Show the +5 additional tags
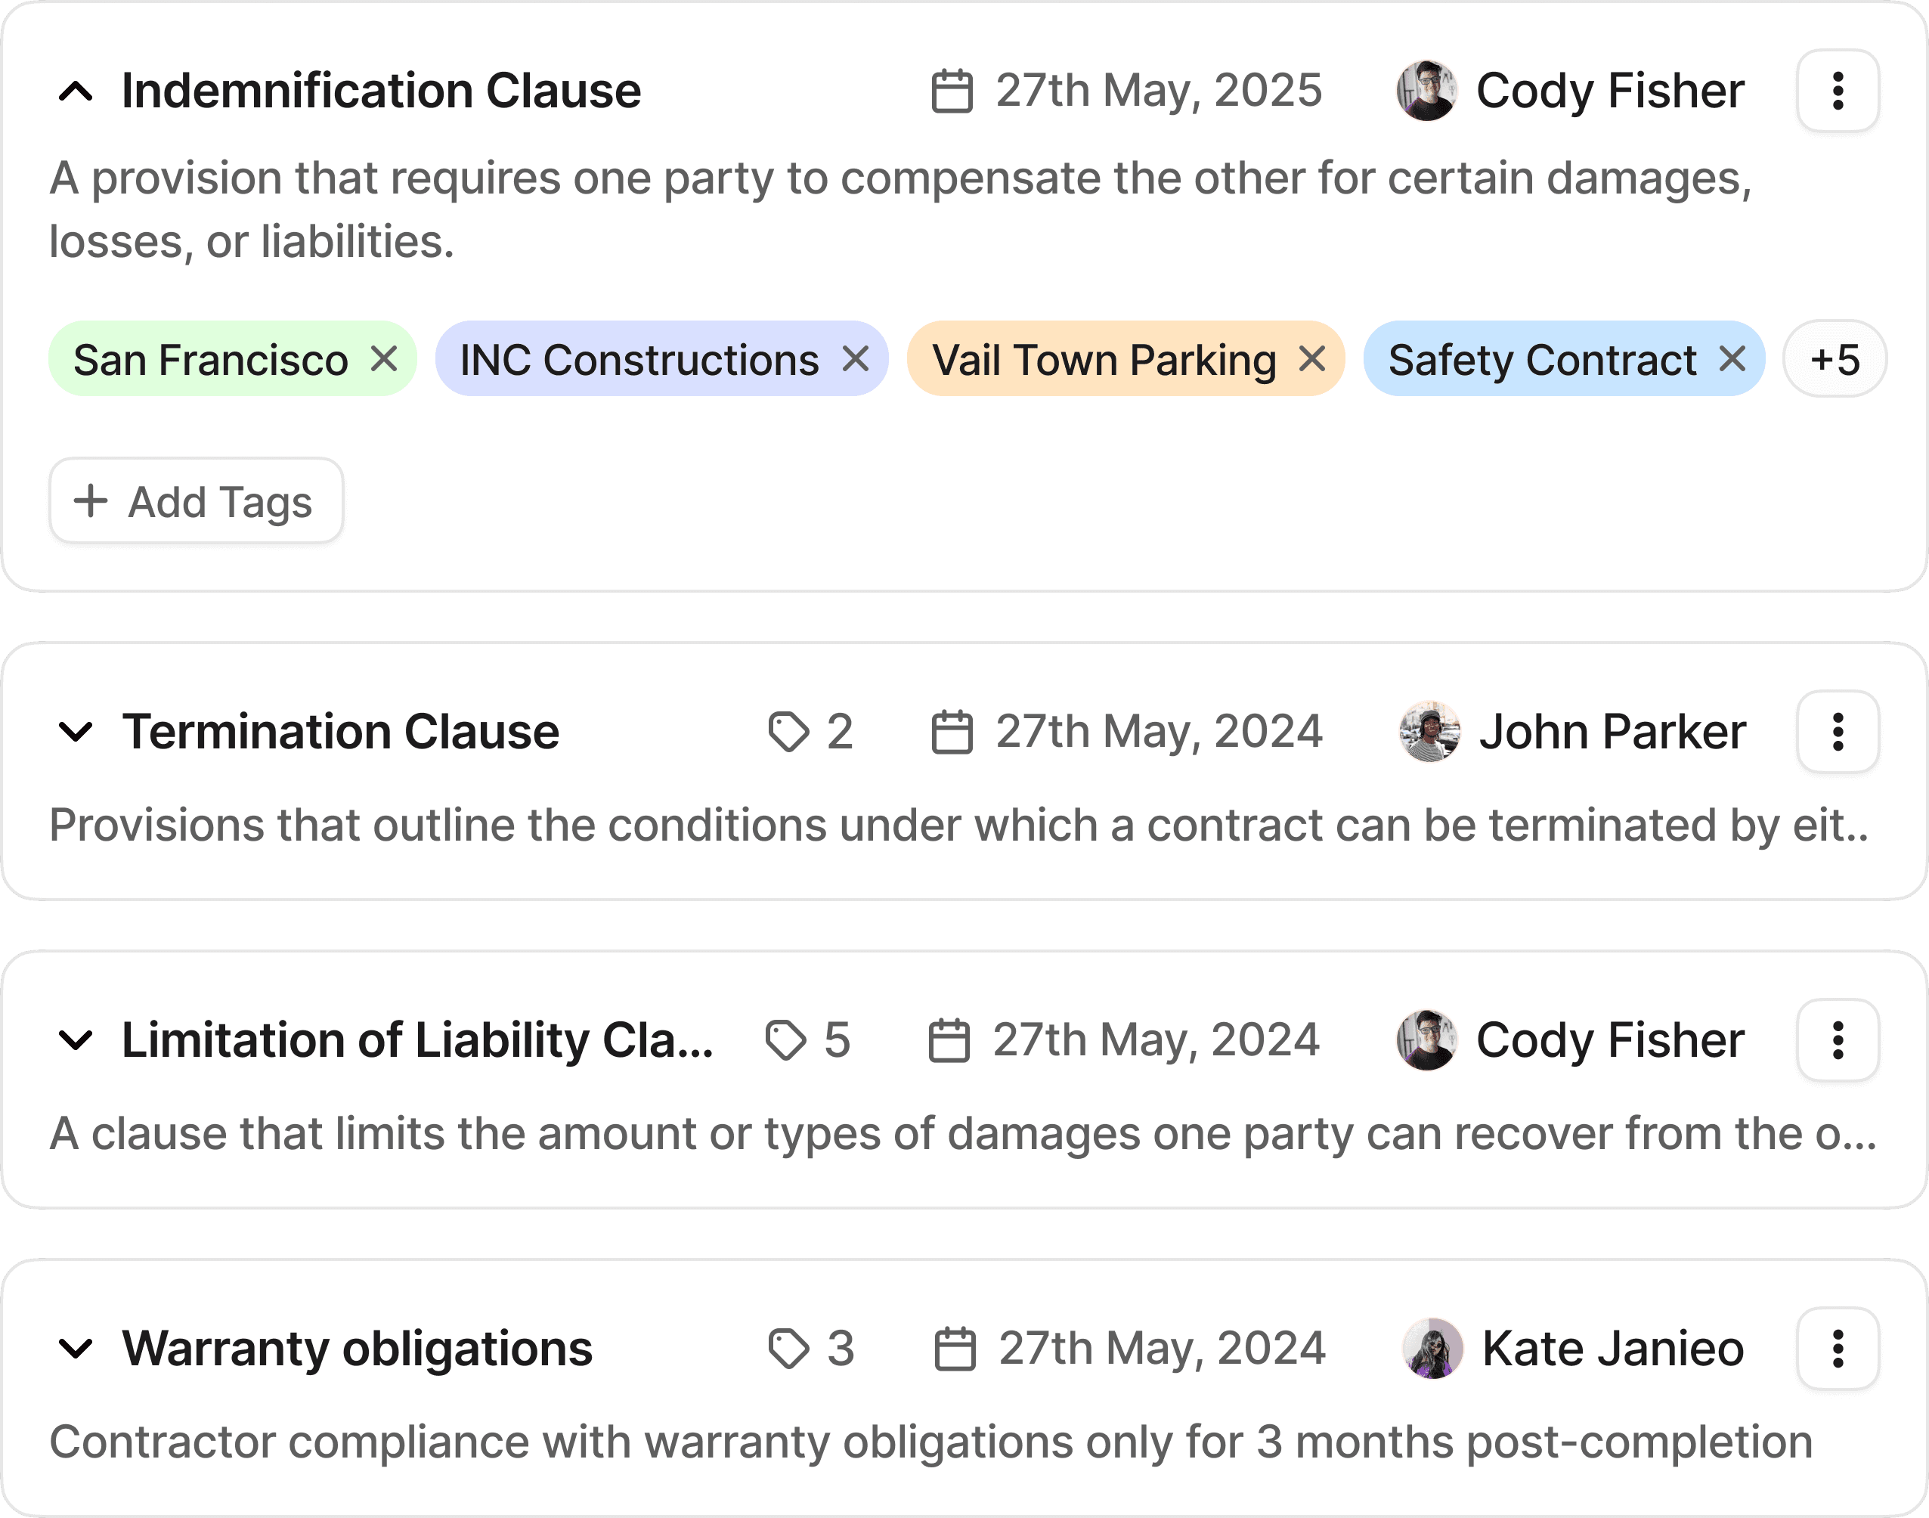 pos(1835,359)
